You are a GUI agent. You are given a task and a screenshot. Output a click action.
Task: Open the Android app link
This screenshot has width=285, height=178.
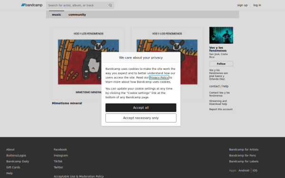coord(244,170)
